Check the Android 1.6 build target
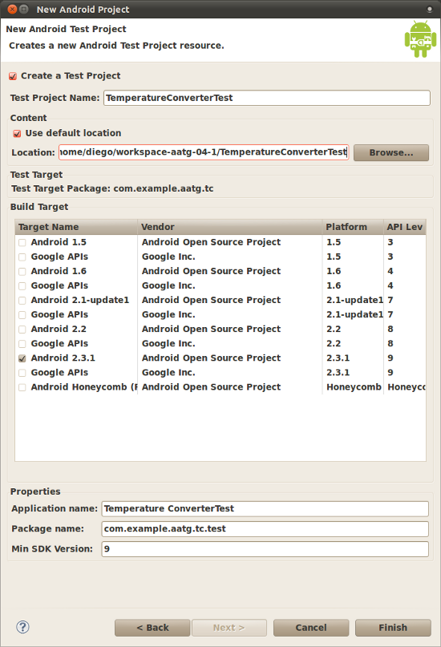Viewport: 441px width, 647px height. (22, 272)
